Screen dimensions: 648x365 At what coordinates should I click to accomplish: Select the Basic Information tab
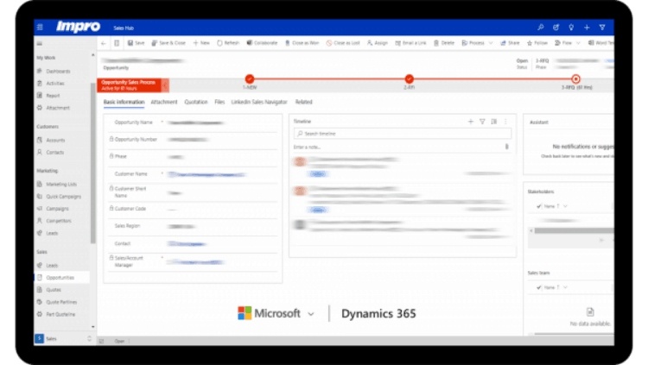coord(124,102)
